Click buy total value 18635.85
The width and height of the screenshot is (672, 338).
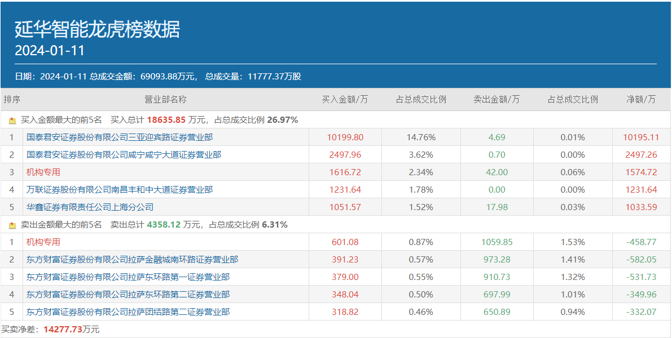coord(166,120)
